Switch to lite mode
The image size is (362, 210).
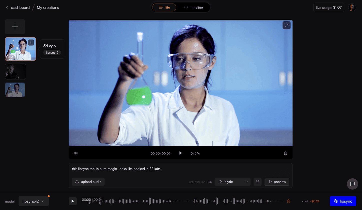[164, 7]
